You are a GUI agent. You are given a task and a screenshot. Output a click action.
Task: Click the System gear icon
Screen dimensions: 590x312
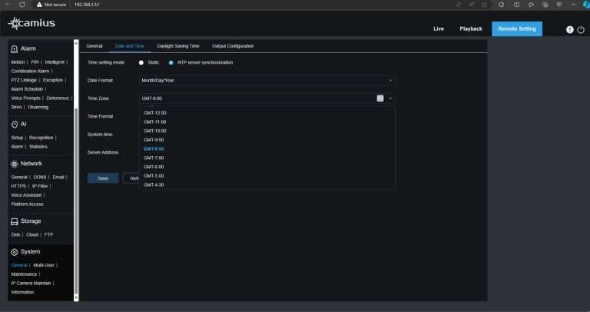[15, 251]
